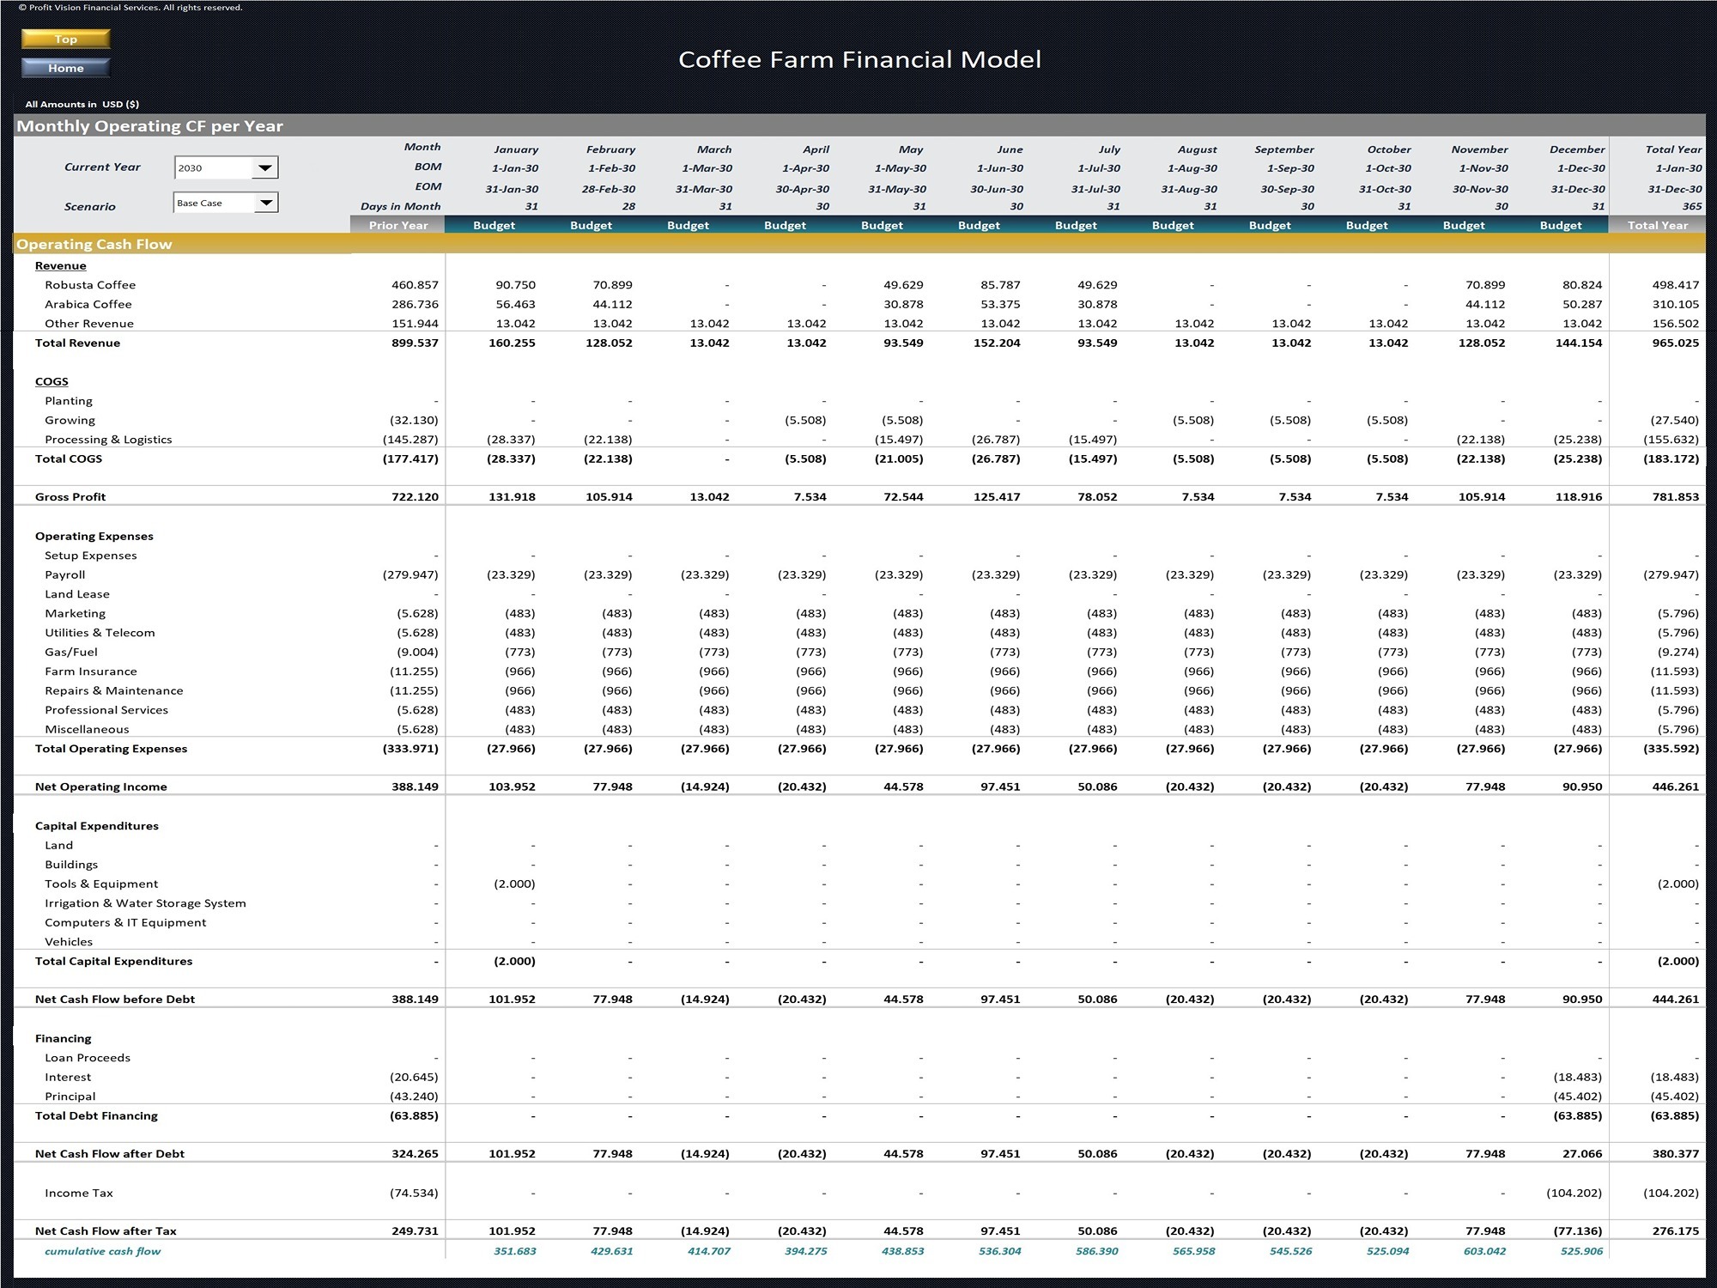This screenshot has width=1717, height=1288.
Task: Select the cumulative cash flow label
Action: tap(103, 1251)
